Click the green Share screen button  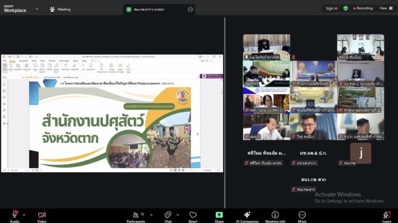point(219,215)
